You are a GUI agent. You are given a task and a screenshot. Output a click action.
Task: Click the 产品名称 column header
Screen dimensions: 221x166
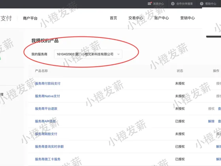click(x=41, y=71)
